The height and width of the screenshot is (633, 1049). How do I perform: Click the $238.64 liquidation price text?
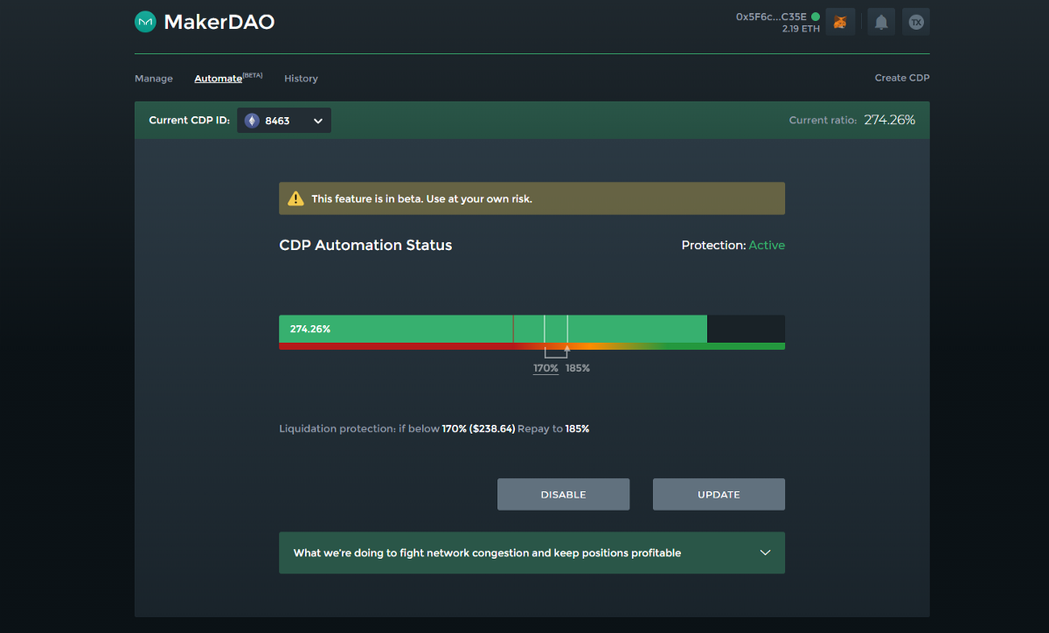[492, 429]
